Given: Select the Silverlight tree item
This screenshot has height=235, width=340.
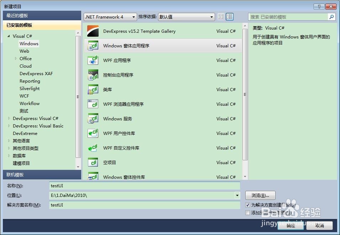Looking at the screenshot, I should coord(30,88).
